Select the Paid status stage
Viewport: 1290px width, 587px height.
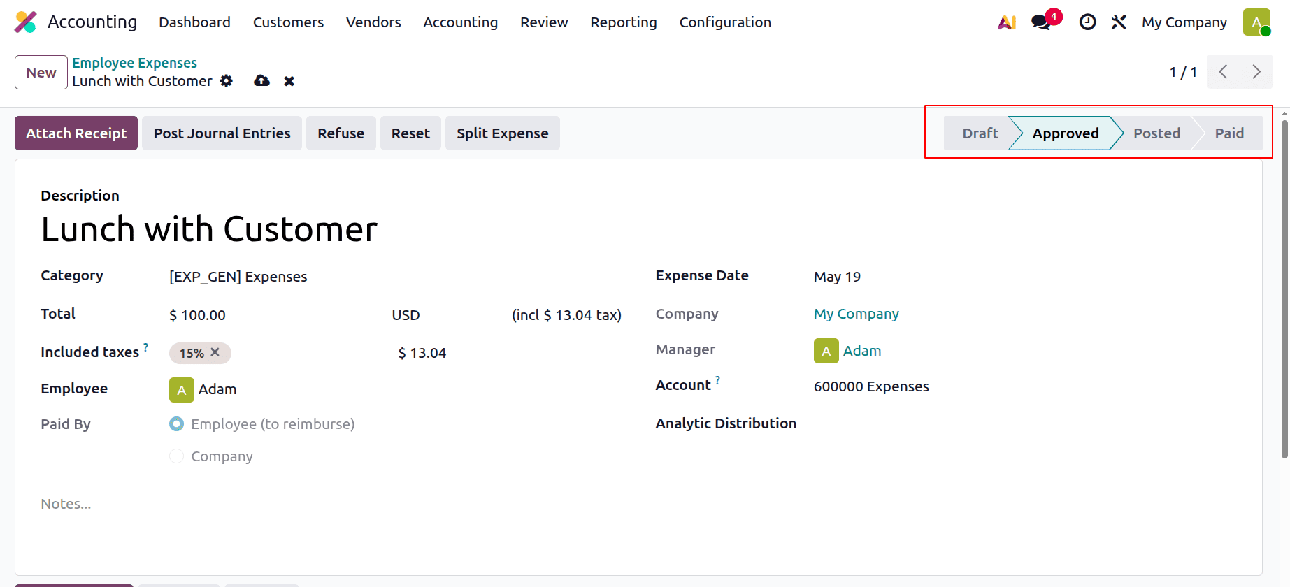coord(1228,133)
